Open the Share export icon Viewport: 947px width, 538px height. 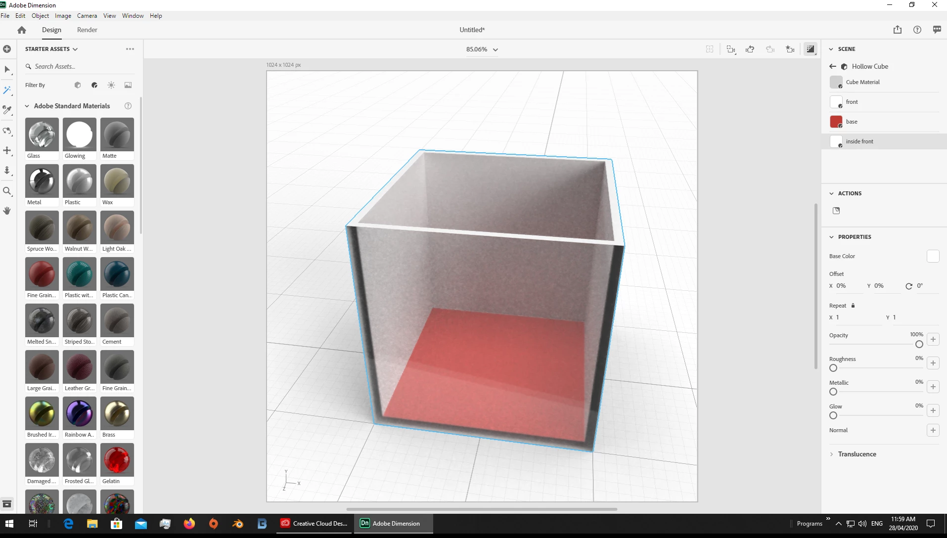point(898,30)
